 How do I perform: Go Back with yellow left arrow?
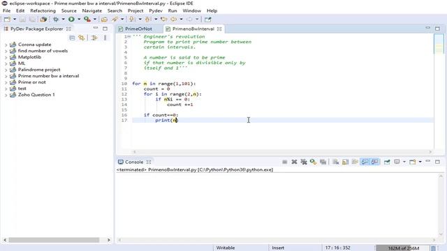pos(174,20)
